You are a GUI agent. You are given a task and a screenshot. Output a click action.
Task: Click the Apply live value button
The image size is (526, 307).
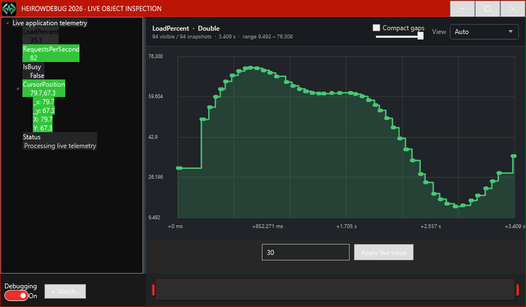pyautogui.click(x=383, y=252)
